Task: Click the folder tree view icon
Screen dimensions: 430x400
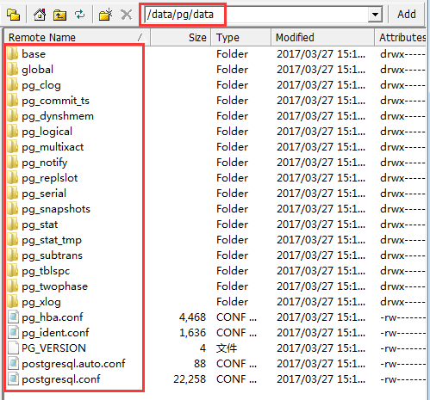Action: point(13,15)
